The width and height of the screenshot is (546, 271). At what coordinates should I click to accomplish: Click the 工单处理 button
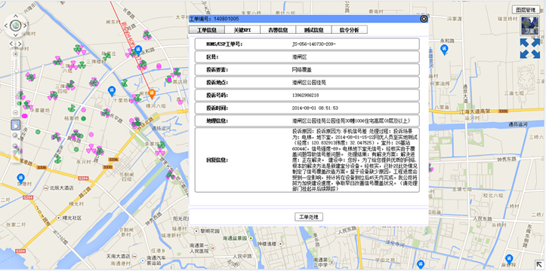click(x=309, y=218)
